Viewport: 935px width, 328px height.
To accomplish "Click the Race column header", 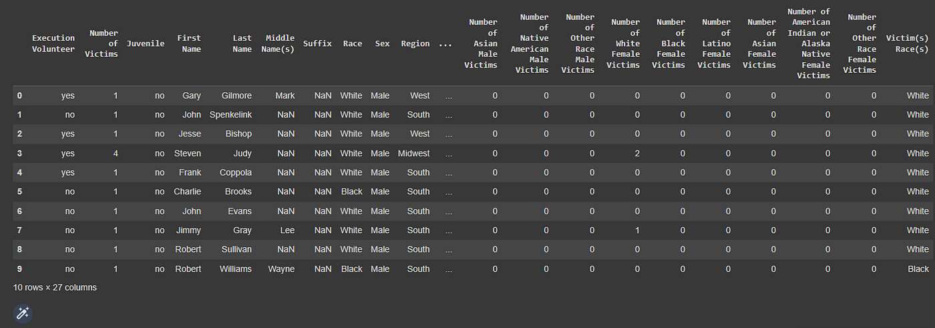I will (x=353, y=43).
